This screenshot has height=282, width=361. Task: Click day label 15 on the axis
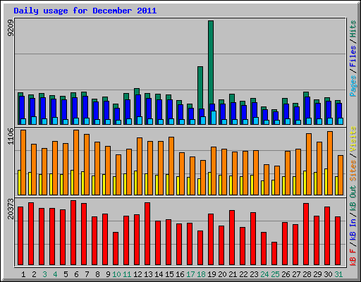169,274
